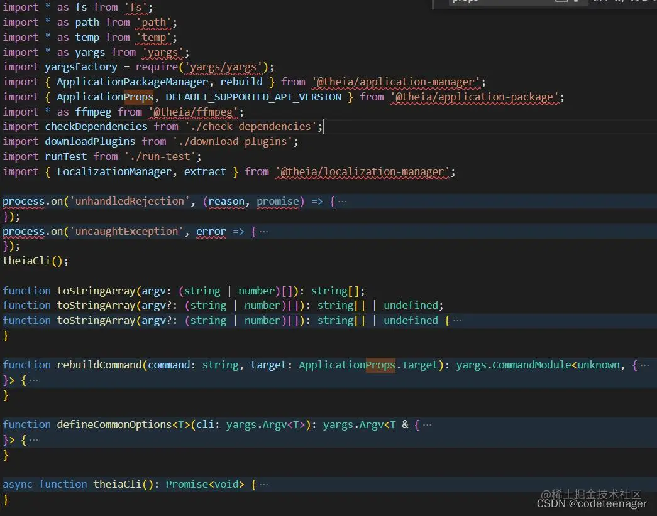Click the 'uncaughtException' event string

point(126,232)
